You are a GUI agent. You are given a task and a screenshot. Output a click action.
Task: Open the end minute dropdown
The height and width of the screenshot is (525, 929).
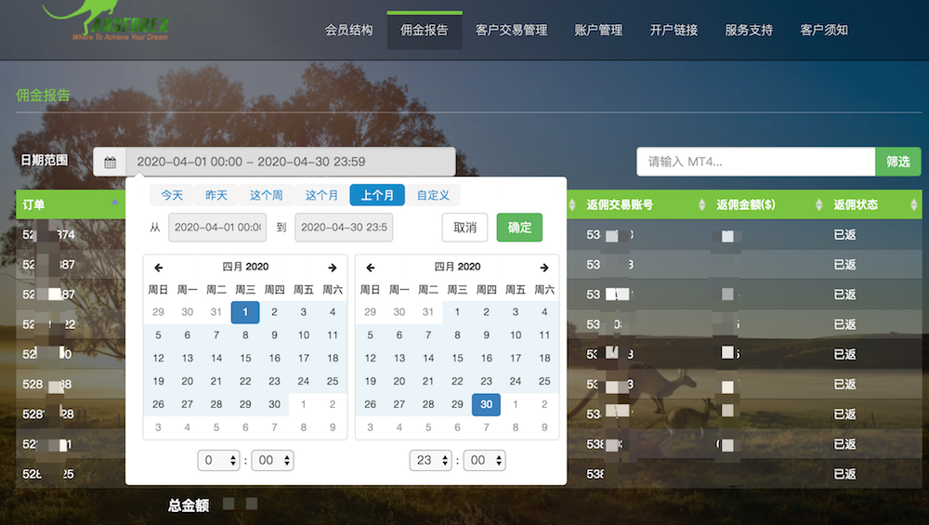484,461
